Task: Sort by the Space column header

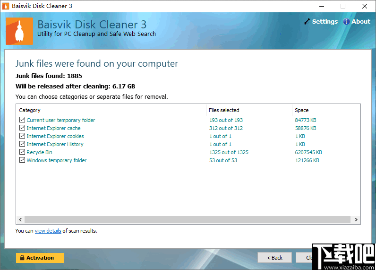Action: tap(326, 110)
